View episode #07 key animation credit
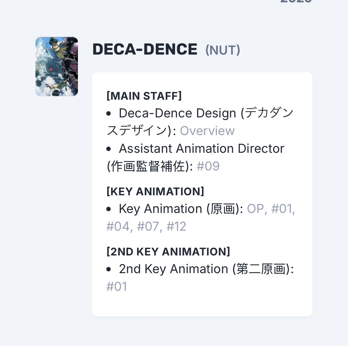The height and width of the screenshot is (346, 348). click(x=148, y=227)
